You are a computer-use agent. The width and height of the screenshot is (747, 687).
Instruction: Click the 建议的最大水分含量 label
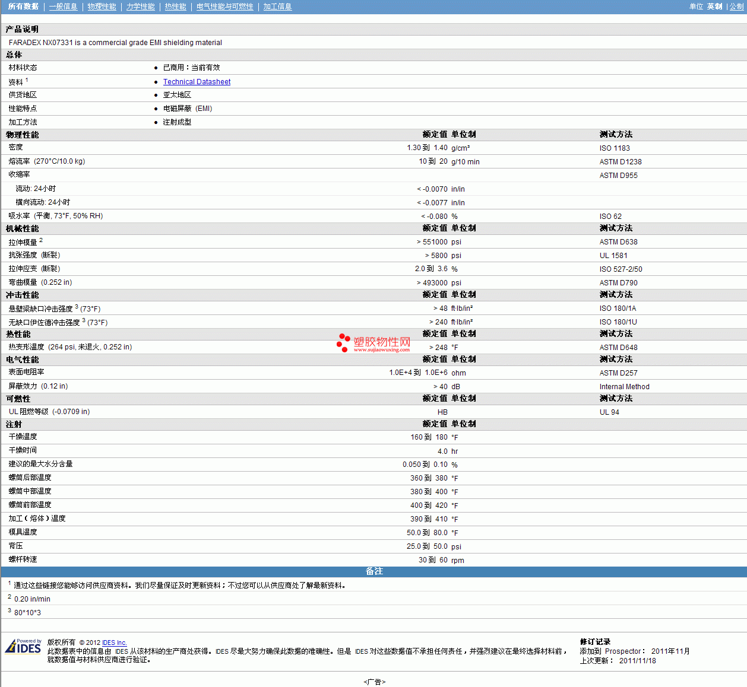point(40,464)
